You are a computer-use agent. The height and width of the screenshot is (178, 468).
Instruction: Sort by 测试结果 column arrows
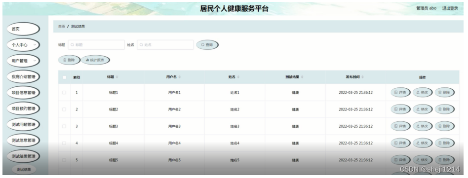pyautogui.click(x=302, y=77)
